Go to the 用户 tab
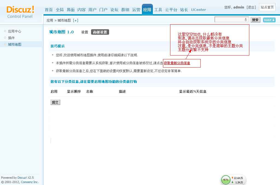280x185 pixels. click(x=92, y=10)
